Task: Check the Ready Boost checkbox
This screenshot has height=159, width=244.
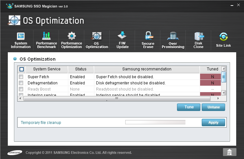Action: pyautogui.click(x=21, y=89)
